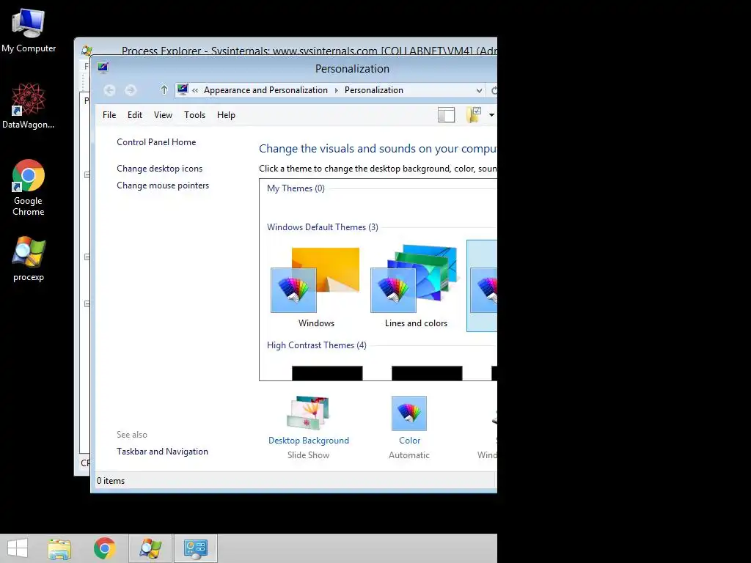Image resolution: width=751 pixels, height=563 pixels.
Task: Click Change mouse pointers link
Action: [163, 185]
